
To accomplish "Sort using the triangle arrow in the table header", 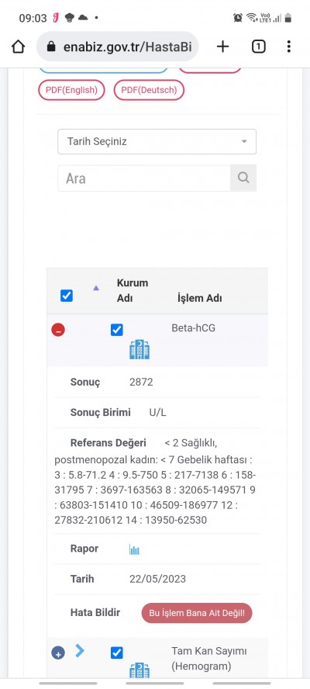I will tap(96, 289).
